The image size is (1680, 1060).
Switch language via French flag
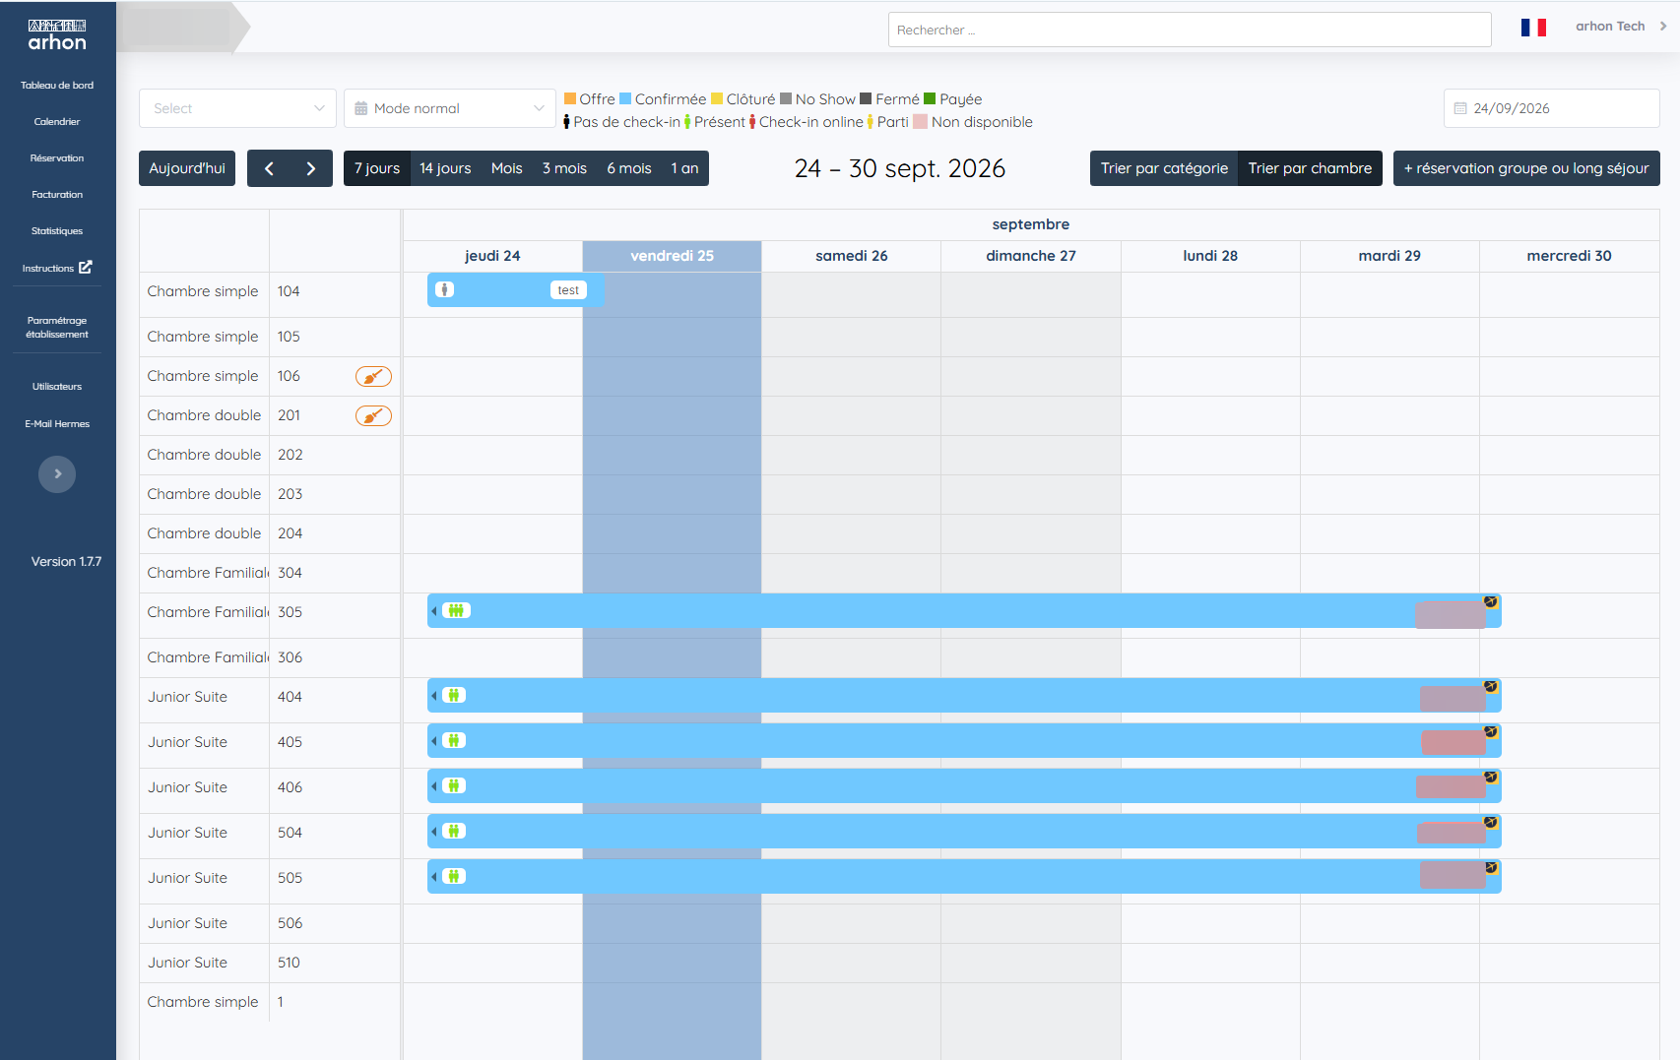pyautogui.click(x=1533, y=28)
